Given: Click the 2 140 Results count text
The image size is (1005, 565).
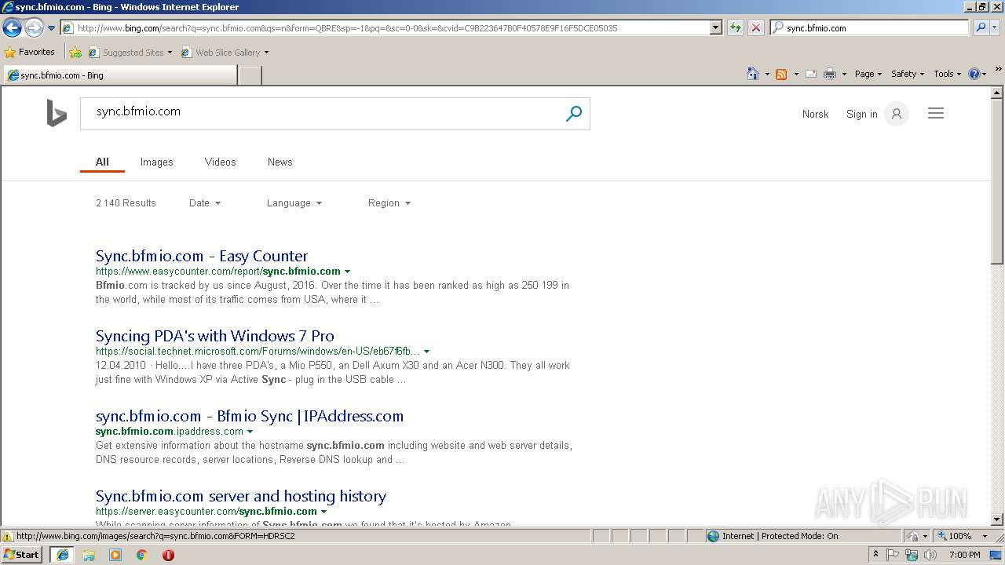Looking at the screenshot, I should [x=126, y=202].
